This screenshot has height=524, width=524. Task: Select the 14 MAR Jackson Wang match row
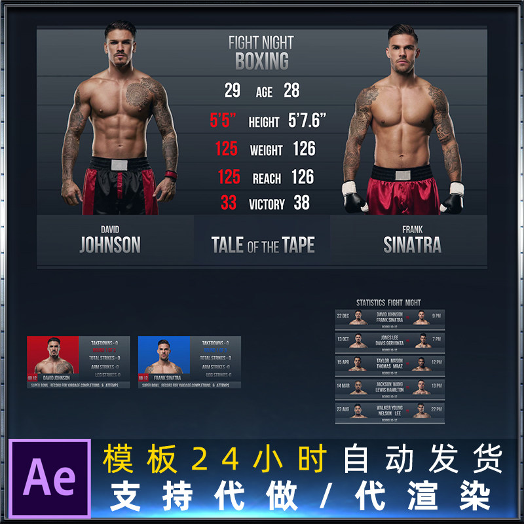tap(390, 389)
